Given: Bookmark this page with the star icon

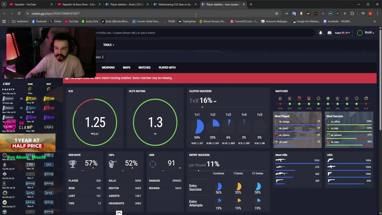Looking at the screenshot, I should (277, 13).
